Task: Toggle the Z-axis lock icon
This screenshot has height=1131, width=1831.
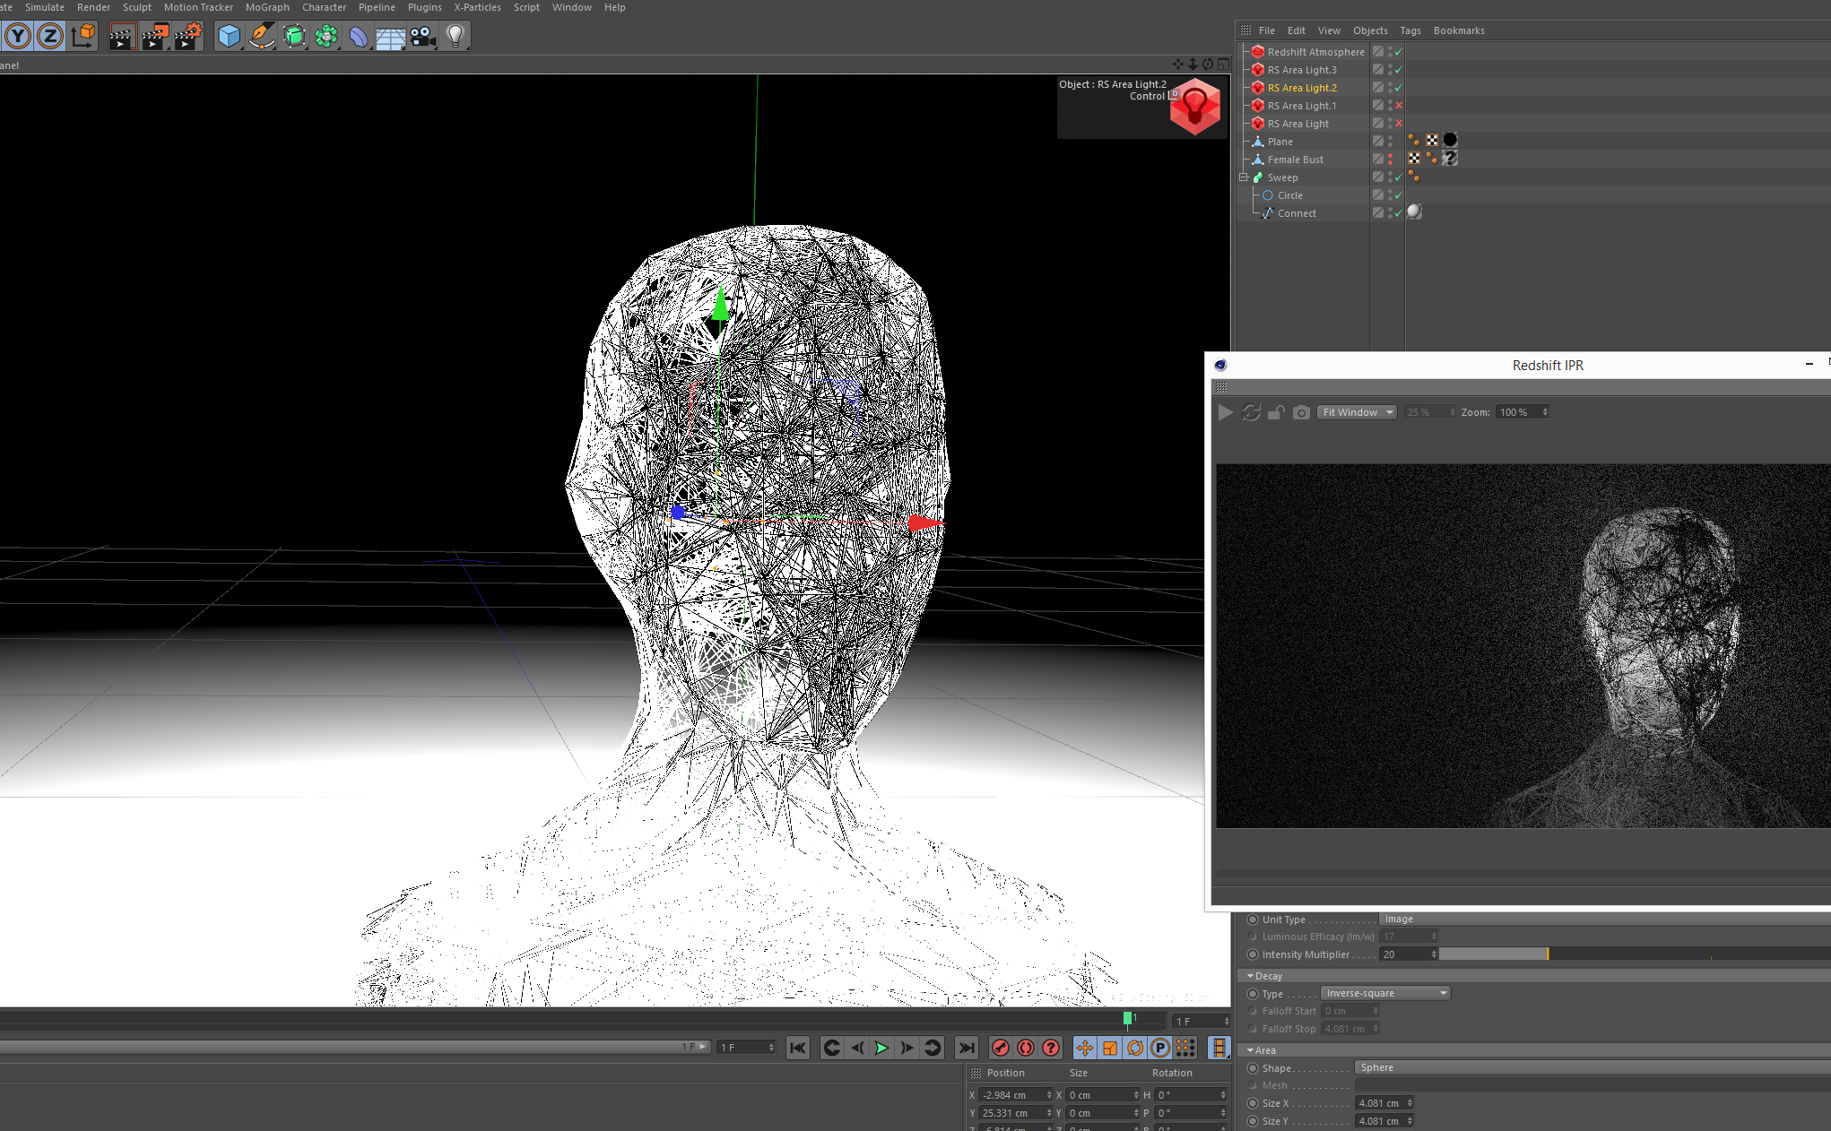Action: pyautogui.click(x=50, y=36)
